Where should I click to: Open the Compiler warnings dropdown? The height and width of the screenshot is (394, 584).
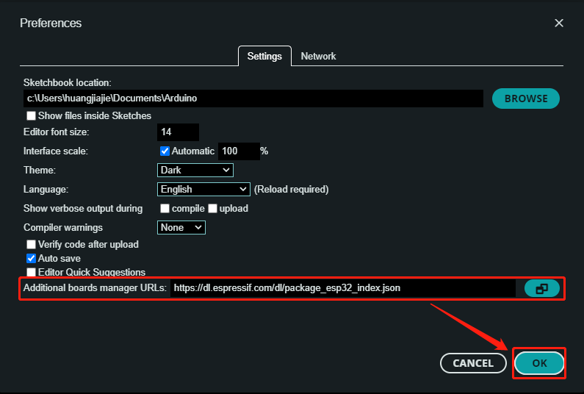tap(181, 228)
